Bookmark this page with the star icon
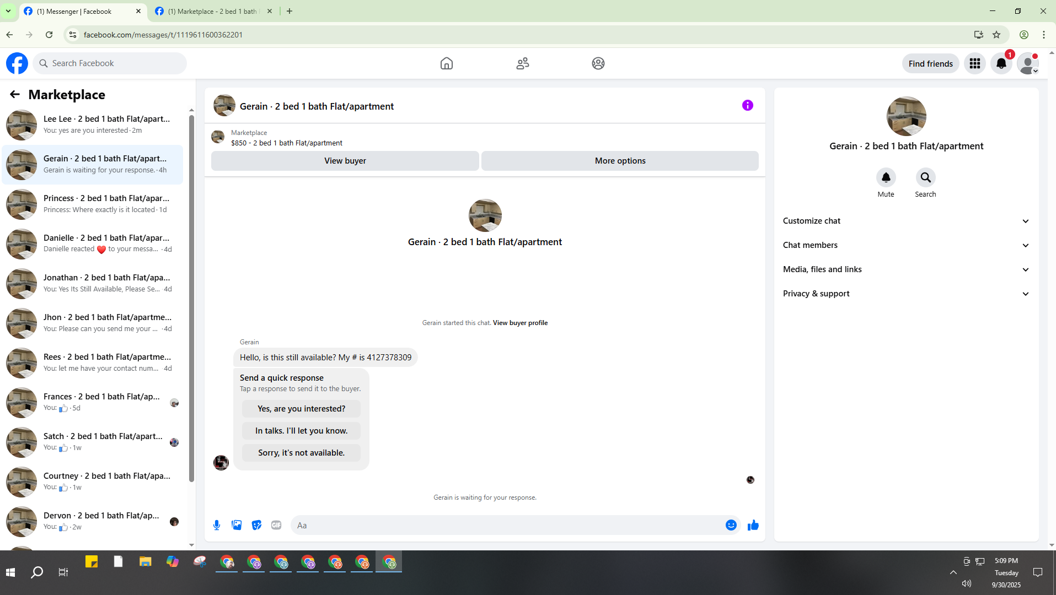The width and height of the screenshot is (1056, 595). (x=996, y=35)
